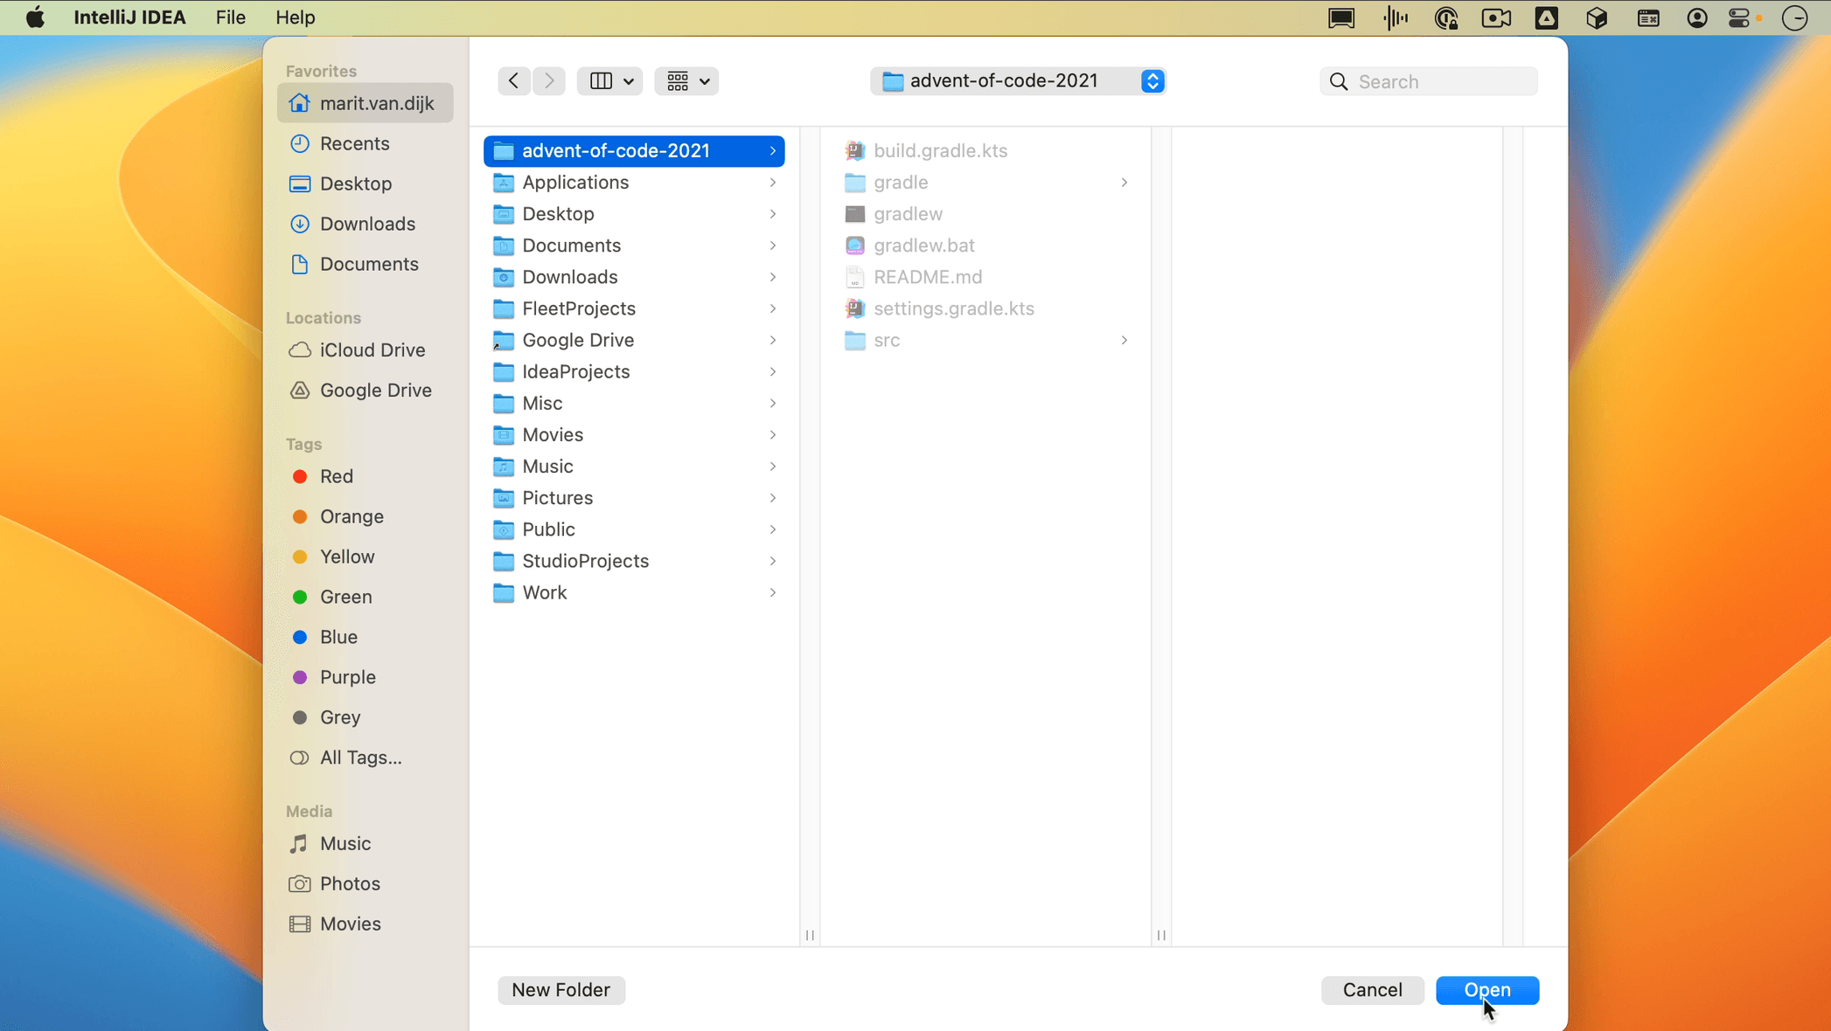This screenshot has height=1031, width=1831.
Task: Expand the Applications folder chevron
Action: (x=772, y=182)
